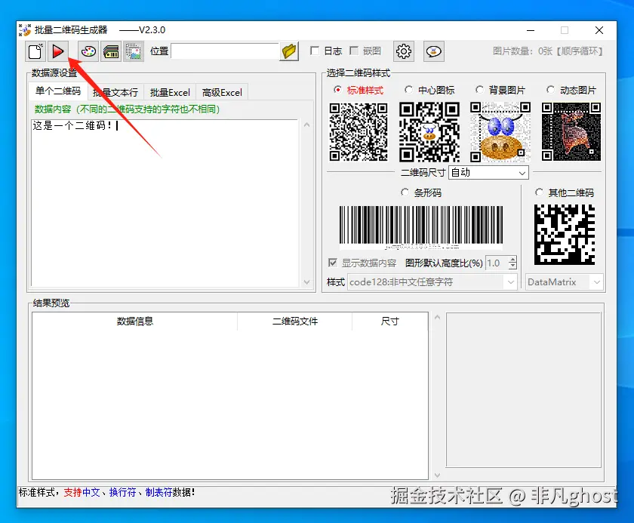Open 二维码尺寸 dropdown set to 自动
Viewport: 634px width, 523px height.
(x=488, y=173)
